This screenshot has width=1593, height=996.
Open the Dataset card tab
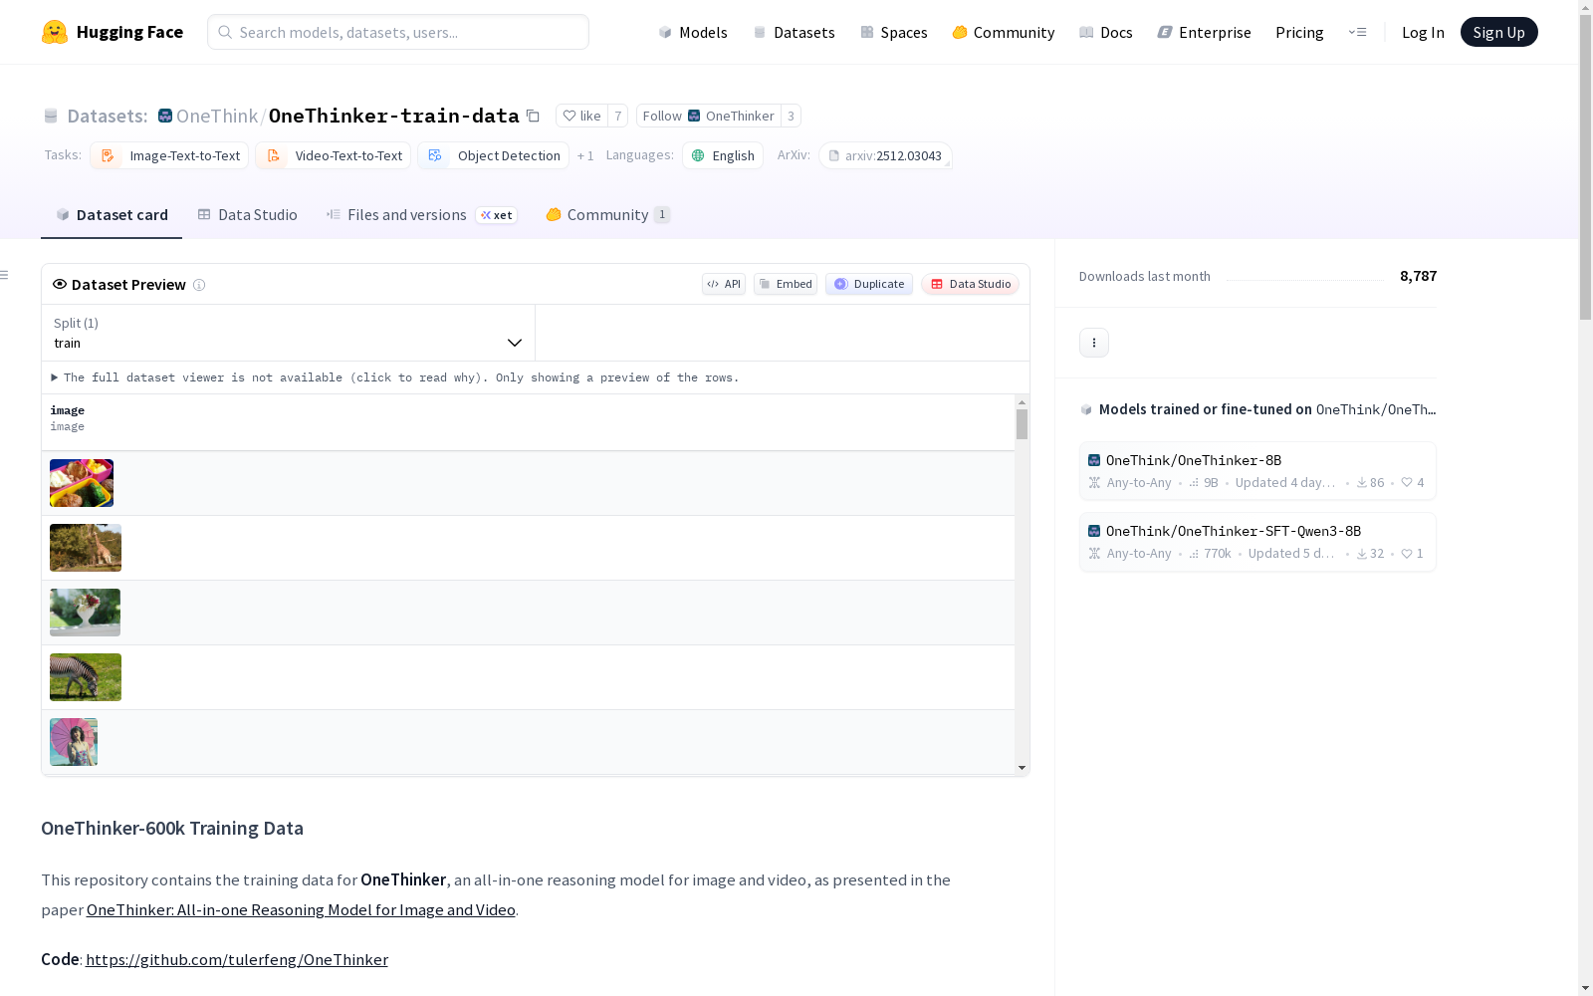tap(112, 215)
